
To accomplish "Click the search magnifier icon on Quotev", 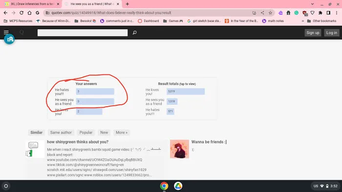I will click(x=134, y=33).
